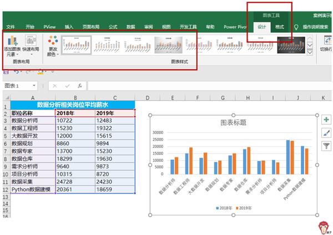The height and width of the screenshot is (235, 333).
Task: Click the lightbulb tell-me icon
Action: click(296, 27)
